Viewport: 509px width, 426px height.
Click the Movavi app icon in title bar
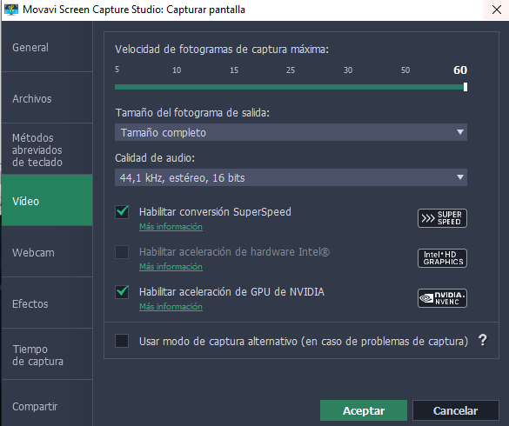click(x=11, y=10)
